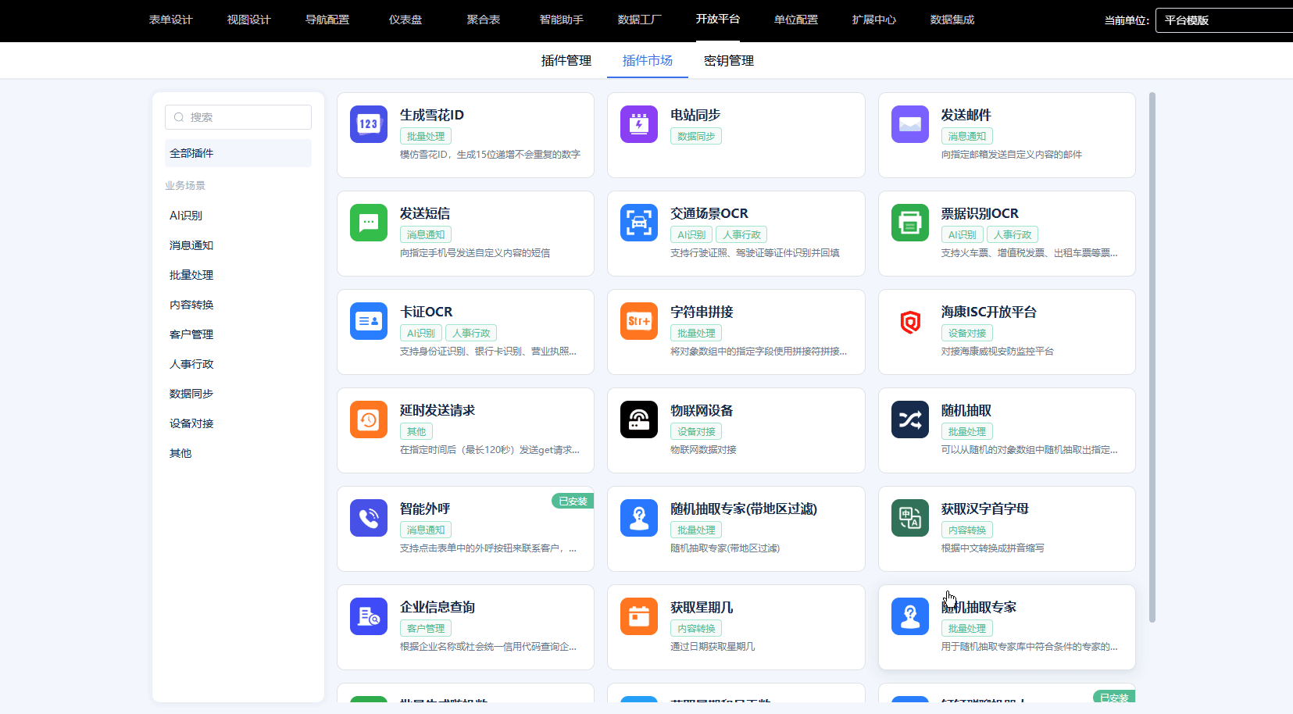1293x714 pixels.
Task: Switch to the 插件管理 tab
Action: (566, 61)
